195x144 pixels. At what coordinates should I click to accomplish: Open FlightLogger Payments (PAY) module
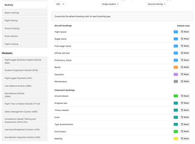(25, 78)
